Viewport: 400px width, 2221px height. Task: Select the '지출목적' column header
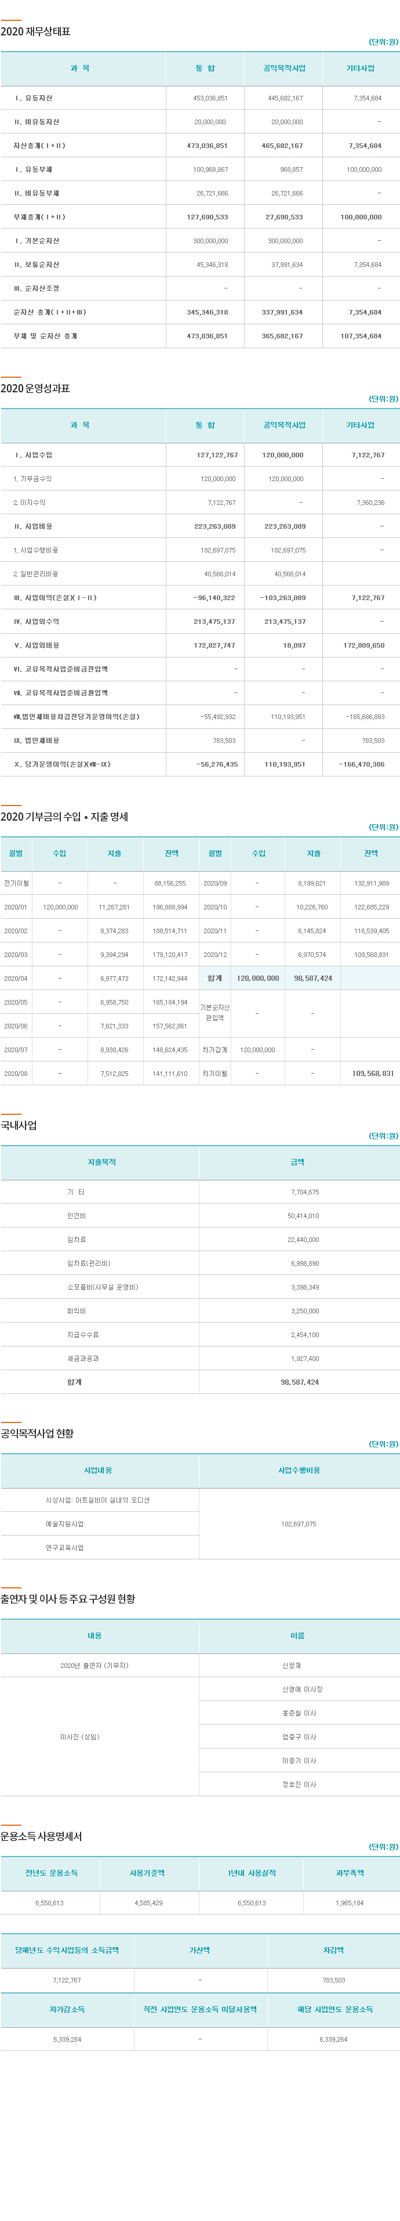(x=101, y=1162)
